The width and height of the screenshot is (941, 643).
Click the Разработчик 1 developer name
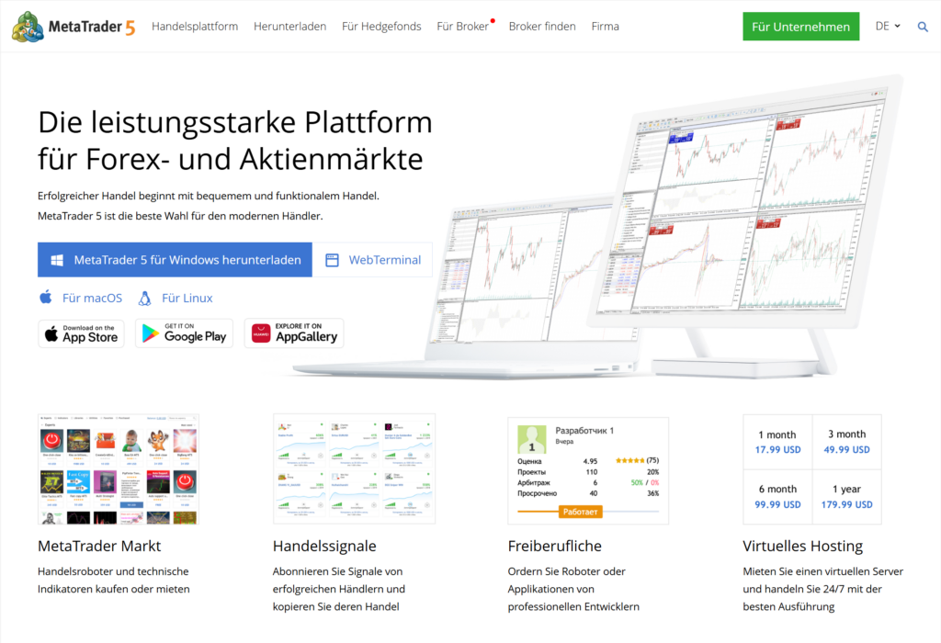[584, 430]
